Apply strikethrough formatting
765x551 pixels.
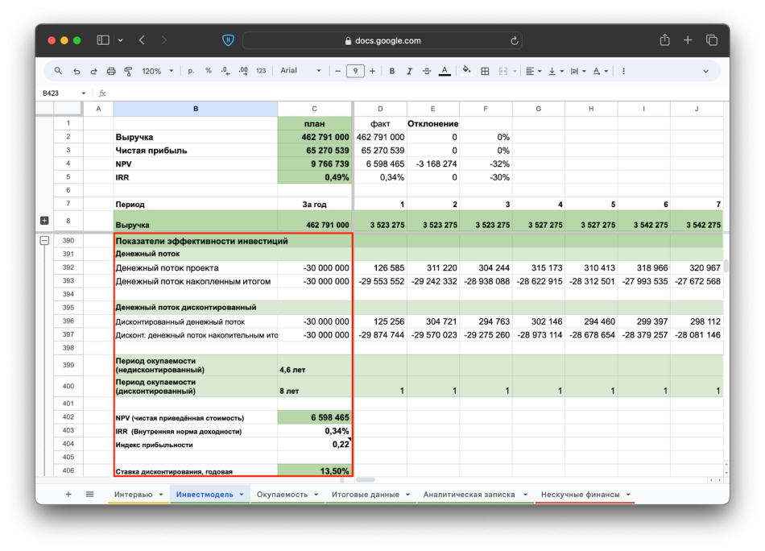427,71
